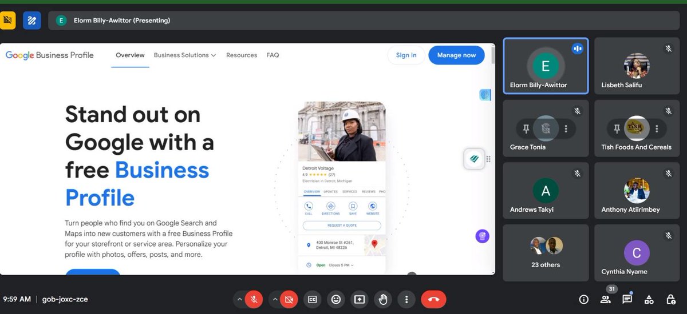687x314 pixels.
Task: Click the Sign in button
Action: click(x=406, y=55)
